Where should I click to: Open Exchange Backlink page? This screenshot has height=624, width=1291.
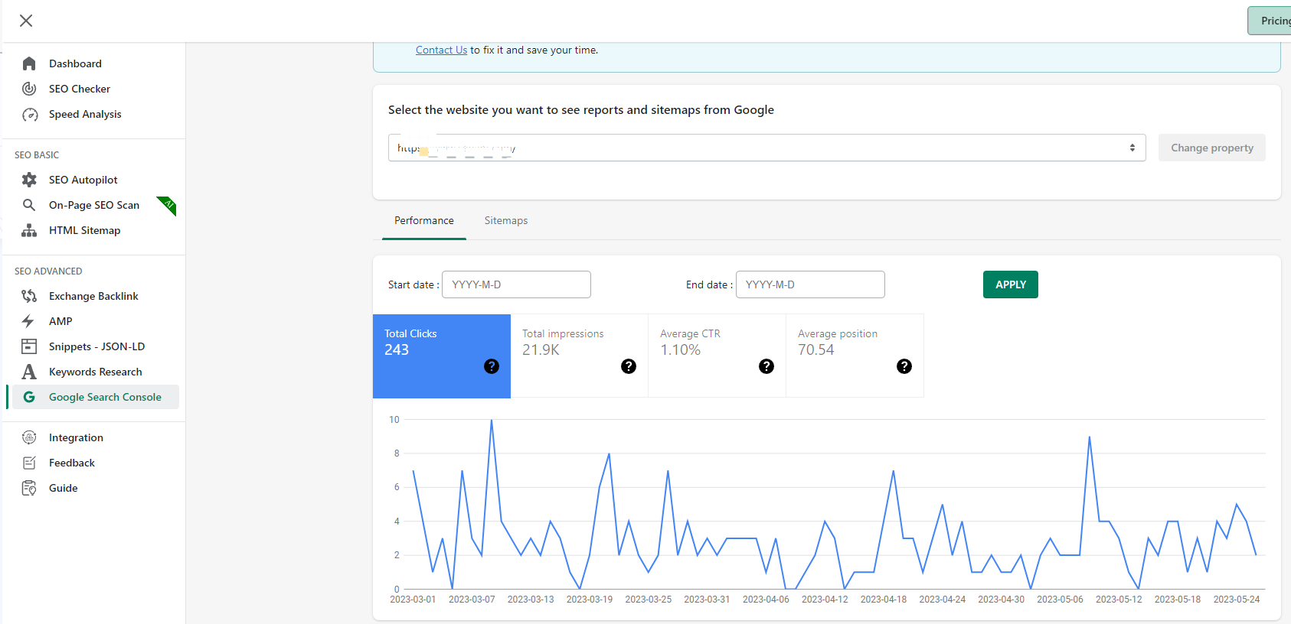tap(93, 296)
